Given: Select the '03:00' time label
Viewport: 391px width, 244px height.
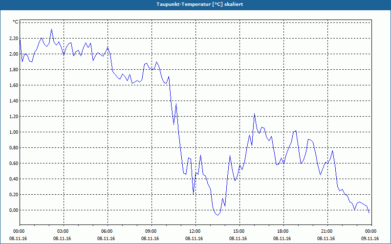Looking at the screenshot, I should click(x=63, y=231).
